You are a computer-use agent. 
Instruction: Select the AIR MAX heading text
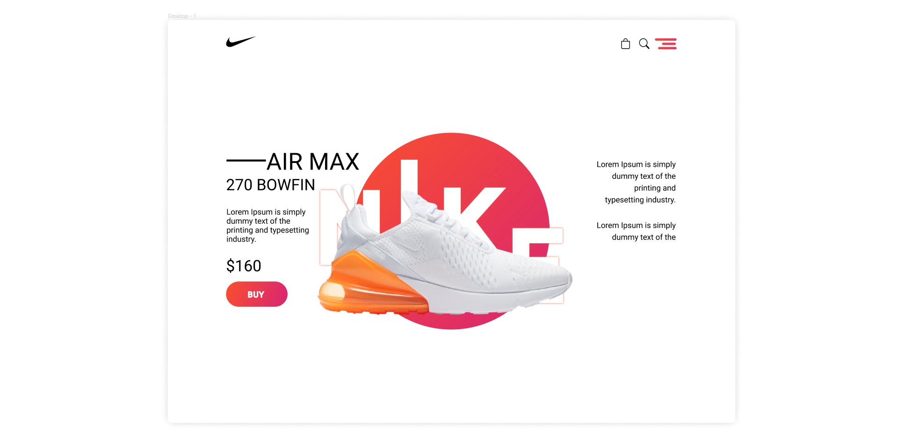pyautogui.click(x=313, y=162)
